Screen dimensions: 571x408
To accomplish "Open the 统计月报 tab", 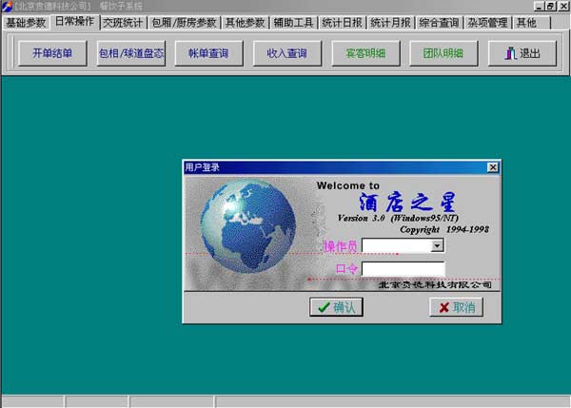I will click(x=390, y=23).
